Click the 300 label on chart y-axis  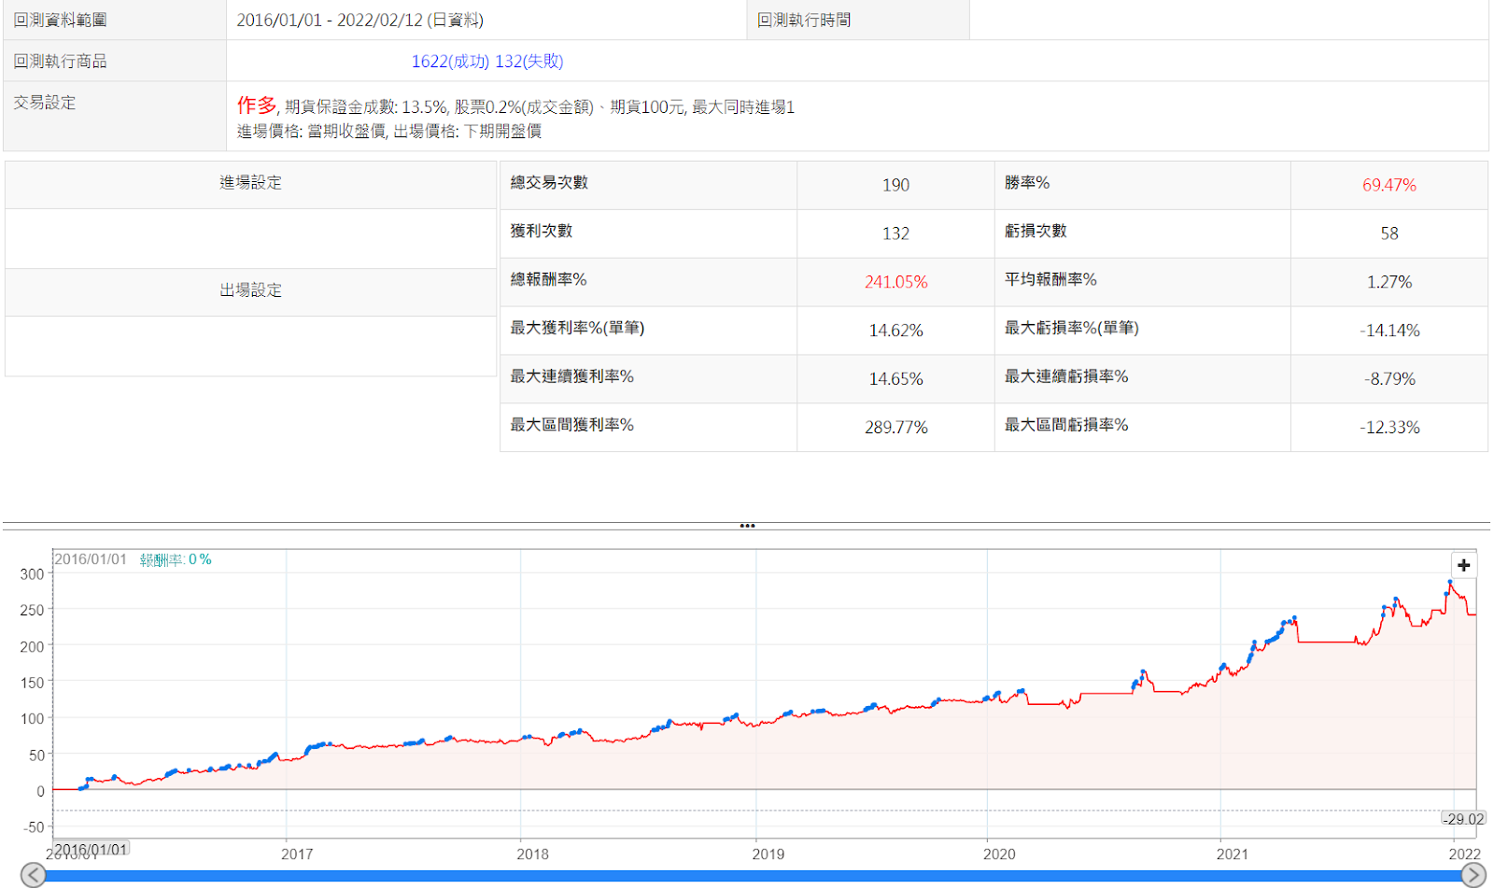tap(32, 574)
